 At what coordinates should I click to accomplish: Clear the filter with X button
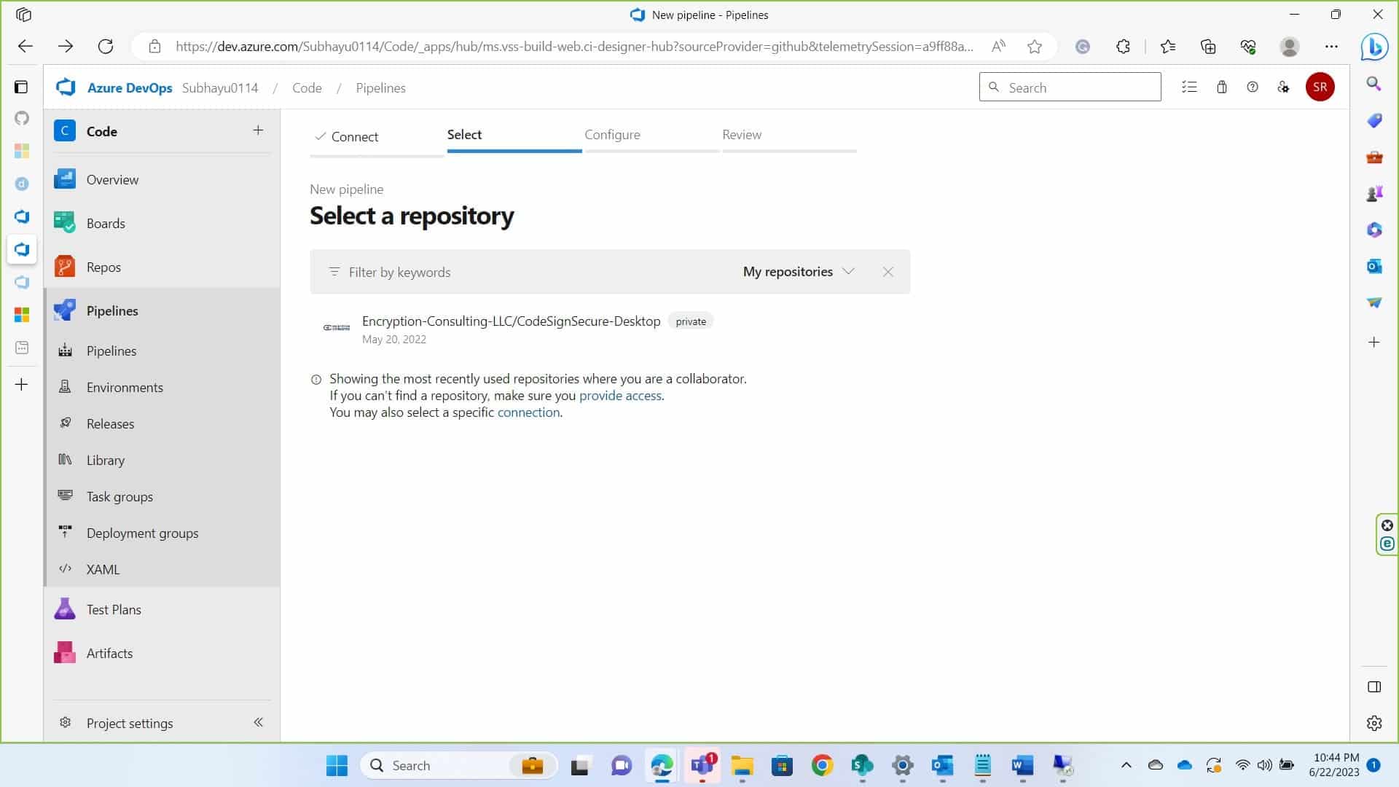[887, 272]
